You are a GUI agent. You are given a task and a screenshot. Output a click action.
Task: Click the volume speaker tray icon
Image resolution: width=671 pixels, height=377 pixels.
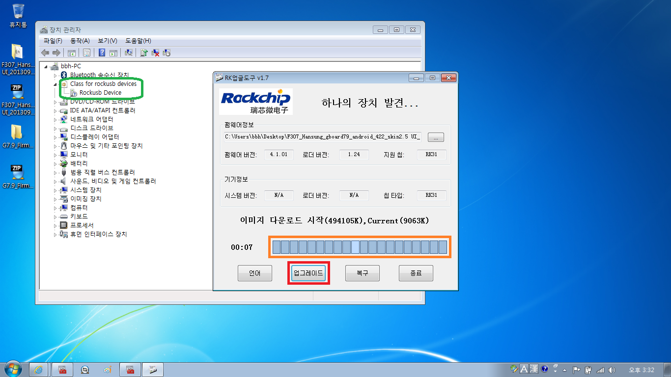pyautogui.click(x=611, y=370)
